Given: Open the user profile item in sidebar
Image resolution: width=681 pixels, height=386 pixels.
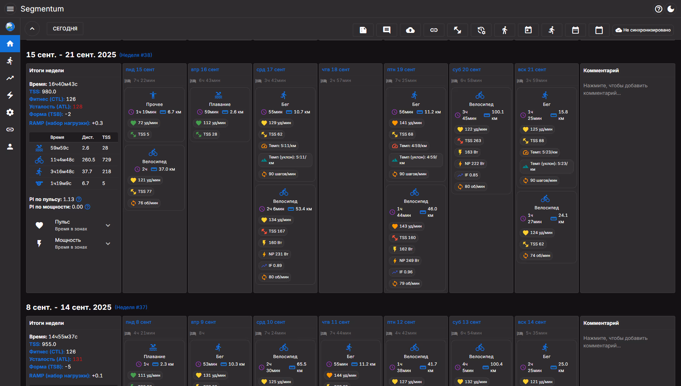Looking at the screenshot, I should point(10,147).
